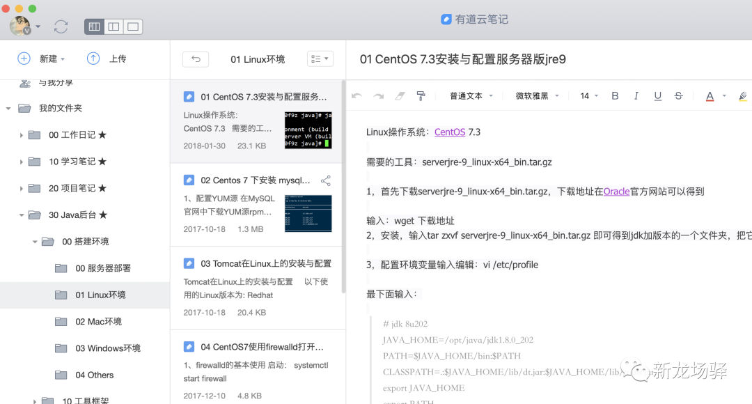752x404 pixels.
Task: Select the format painter icon
Action: tap(421, 96)
